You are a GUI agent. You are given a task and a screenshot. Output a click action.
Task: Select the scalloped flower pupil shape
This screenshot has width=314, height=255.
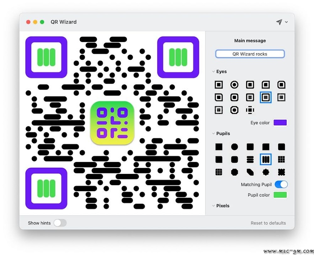pos(266,172)
